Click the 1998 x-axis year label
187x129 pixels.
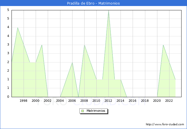click(24, 101)
